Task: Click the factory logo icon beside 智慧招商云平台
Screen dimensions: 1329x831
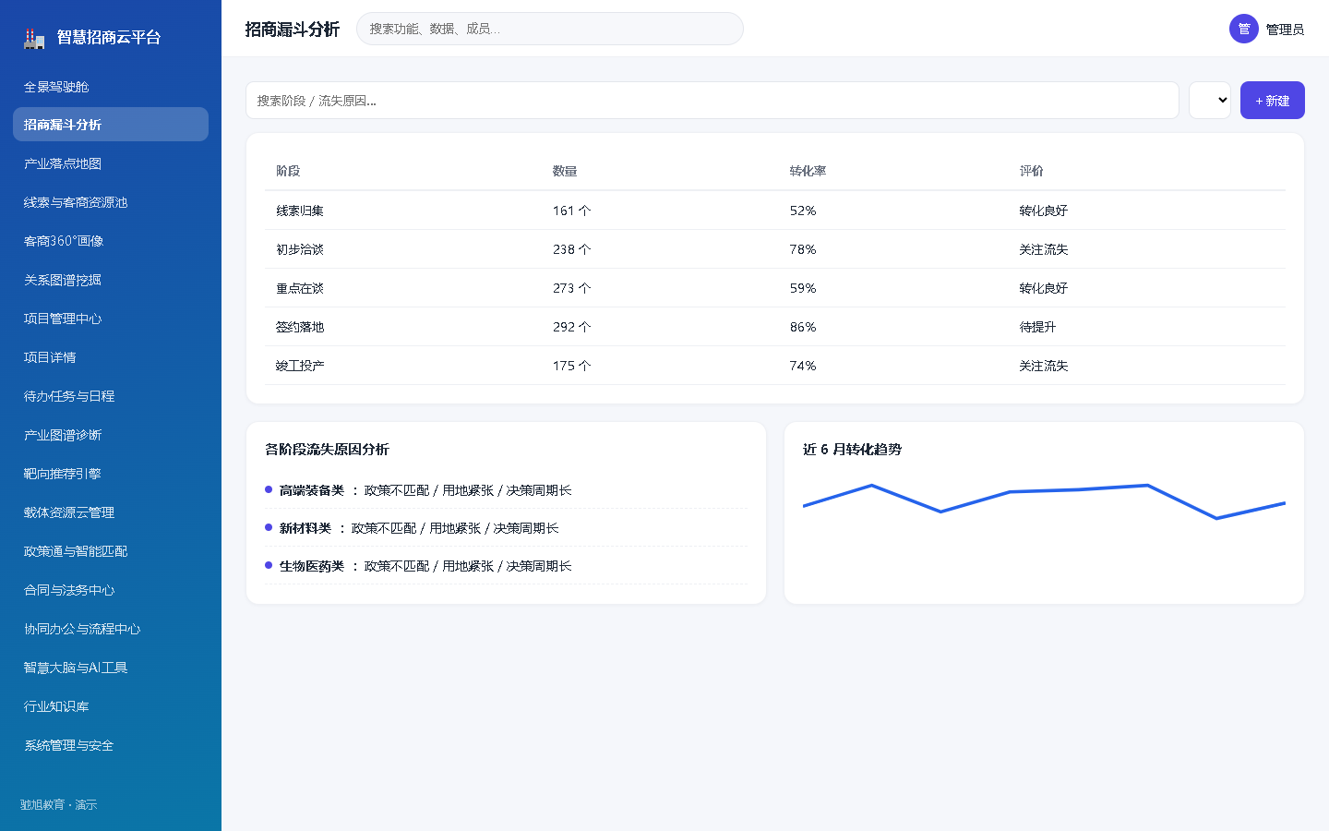Action: (34, 38)
